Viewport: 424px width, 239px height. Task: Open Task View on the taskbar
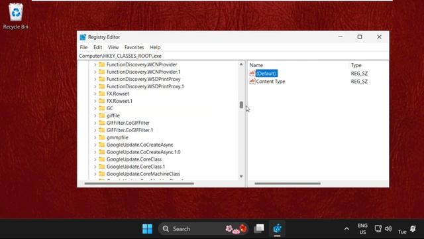click(259, 229)
